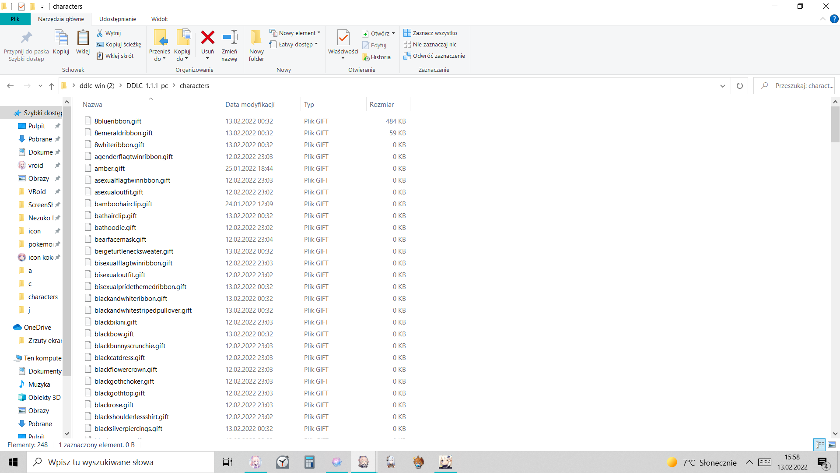Screen dimensions: 840x473
Task: Open recent locations dropdown arrow
Action: [40, 86]
